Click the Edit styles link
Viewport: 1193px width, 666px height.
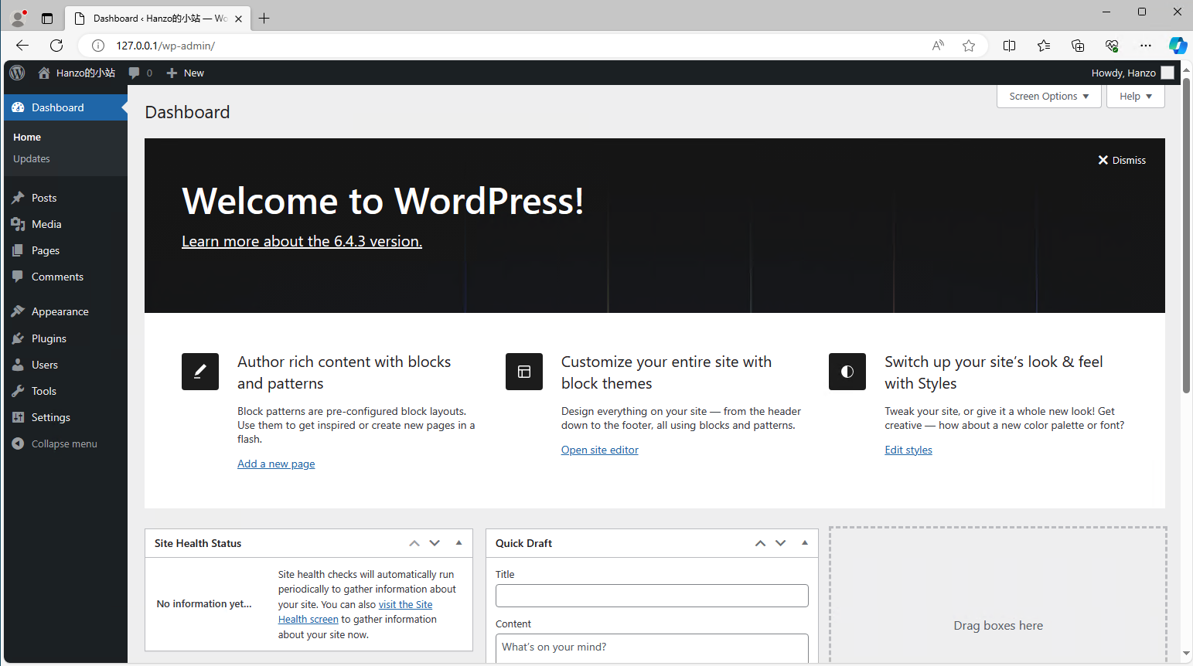[x=908, y=450]
